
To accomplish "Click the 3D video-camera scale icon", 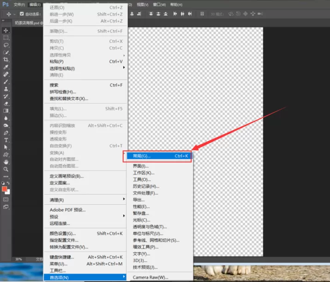I will coord(260,14).
